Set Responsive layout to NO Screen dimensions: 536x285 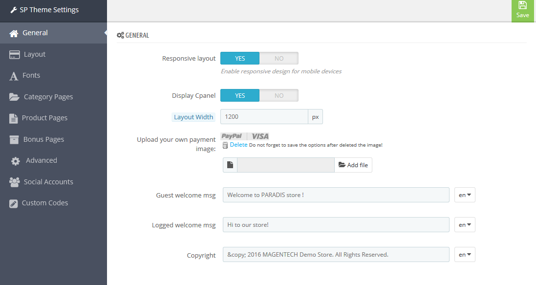279,58
